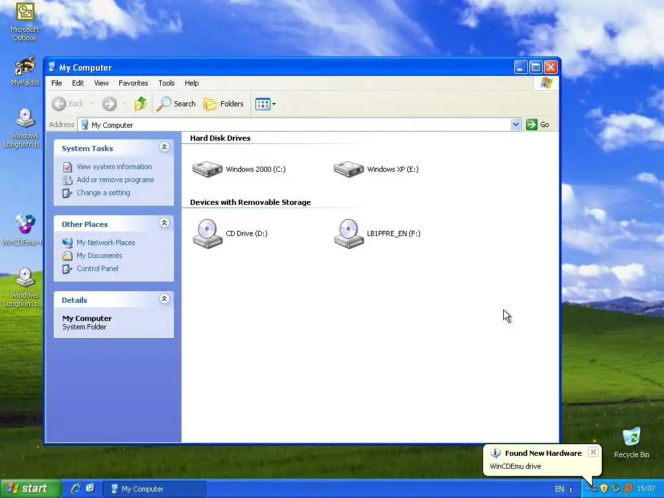Select the WinCDEmu desktop icon

[25, 224]
